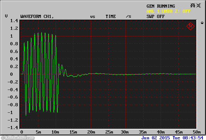Image resolution: width=206 pixels, height=140 pixels.
Task: Click the 25m tick label on the X axis
Action: [x=109, y=132]
